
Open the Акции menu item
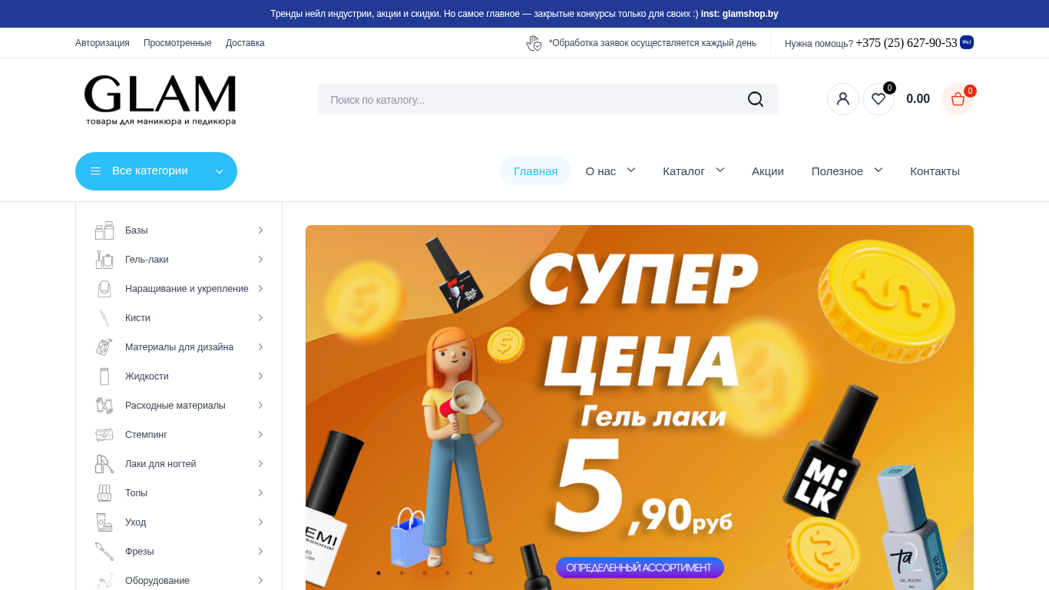(768, 171)
